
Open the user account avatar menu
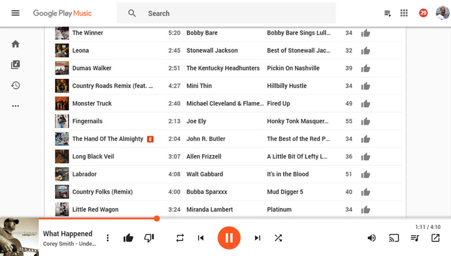(443, 13)
